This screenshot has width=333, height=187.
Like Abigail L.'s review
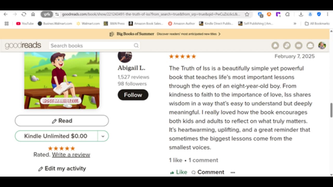178,172
